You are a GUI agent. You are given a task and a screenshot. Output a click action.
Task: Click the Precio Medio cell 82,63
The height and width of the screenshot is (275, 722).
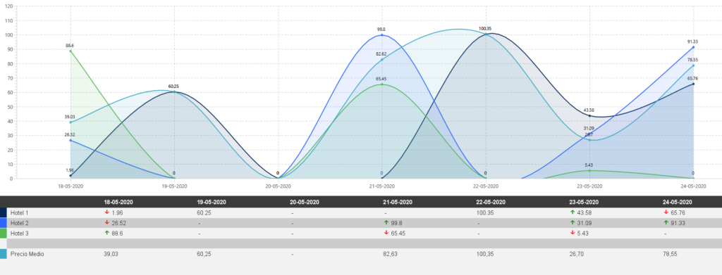[390, 254]
